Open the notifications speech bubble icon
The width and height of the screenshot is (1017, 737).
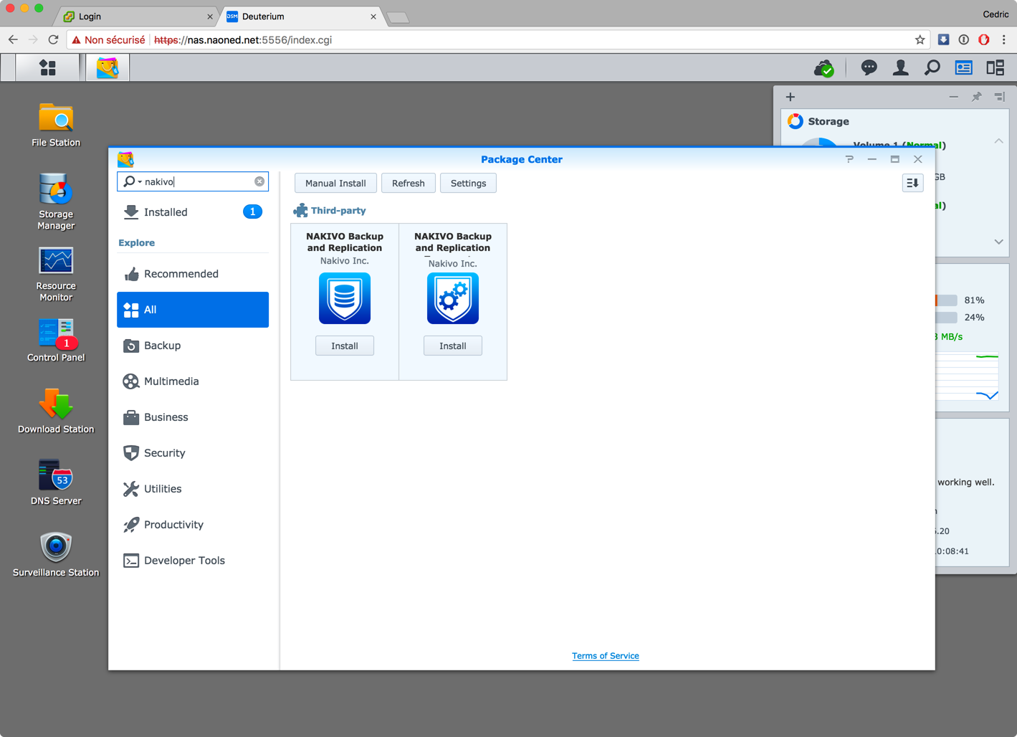pyautogui.click(x=869, y=67)
